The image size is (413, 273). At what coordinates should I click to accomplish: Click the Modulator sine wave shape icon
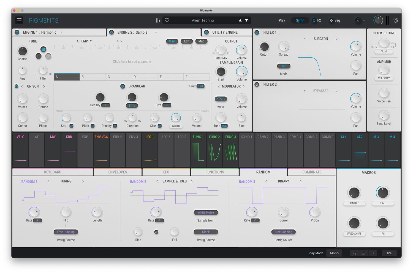(221, 99)
